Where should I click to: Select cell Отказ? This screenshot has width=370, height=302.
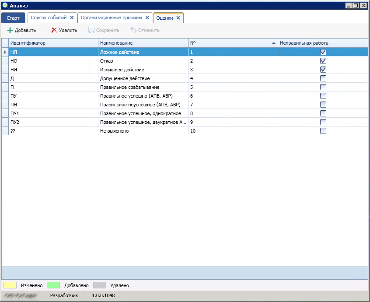click(143, 61)
